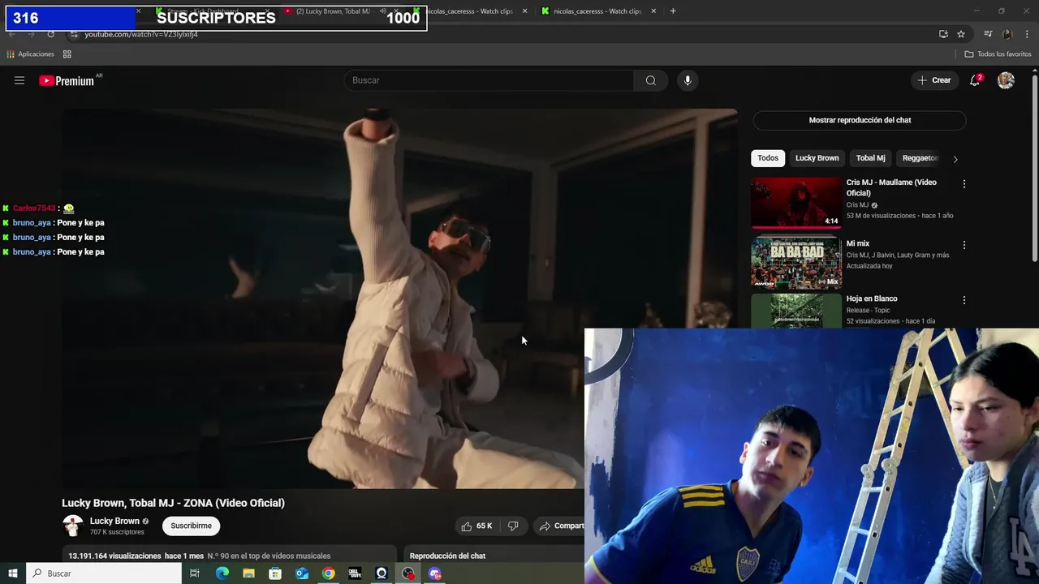
Task: Open Outlook from the taskbar
Action: (302, 573)
